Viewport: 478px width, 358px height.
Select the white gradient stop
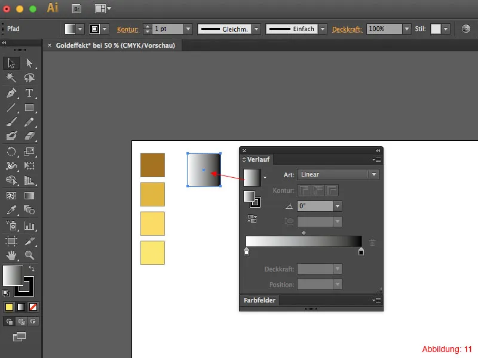[246, 251]
